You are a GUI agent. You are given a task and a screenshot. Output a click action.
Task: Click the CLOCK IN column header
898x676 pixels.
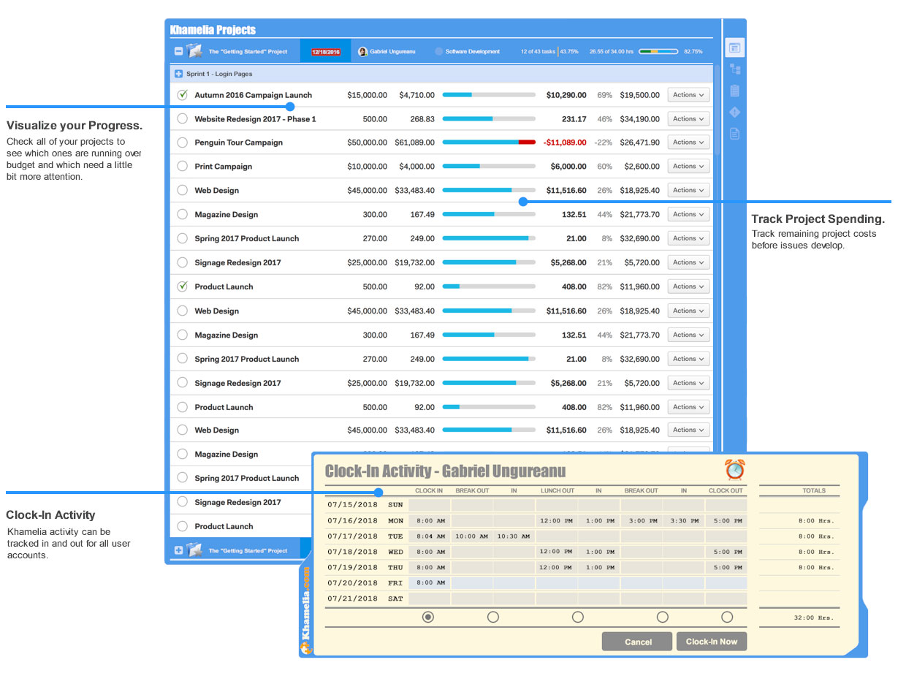pos(429,490)
